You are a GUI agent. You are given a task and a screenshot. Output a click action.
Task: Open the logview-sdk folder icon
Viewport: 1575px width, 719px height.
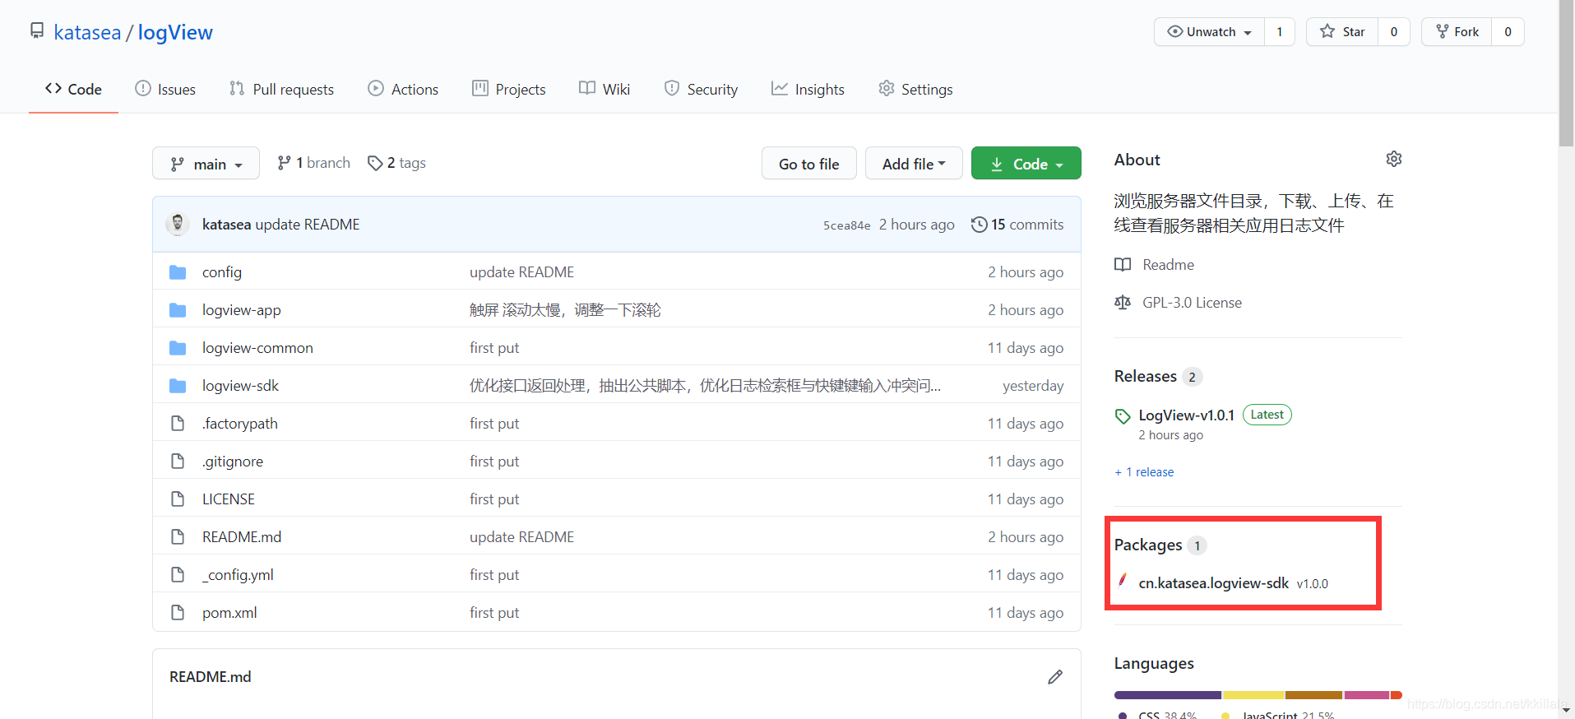click(x=178, y=386)
